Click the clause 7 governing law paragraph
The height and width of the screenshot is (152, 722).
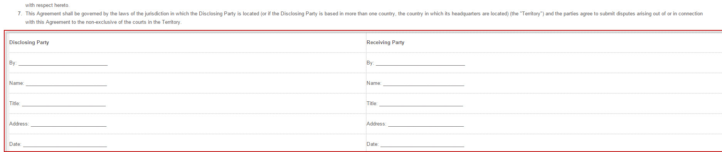point(364,18)
